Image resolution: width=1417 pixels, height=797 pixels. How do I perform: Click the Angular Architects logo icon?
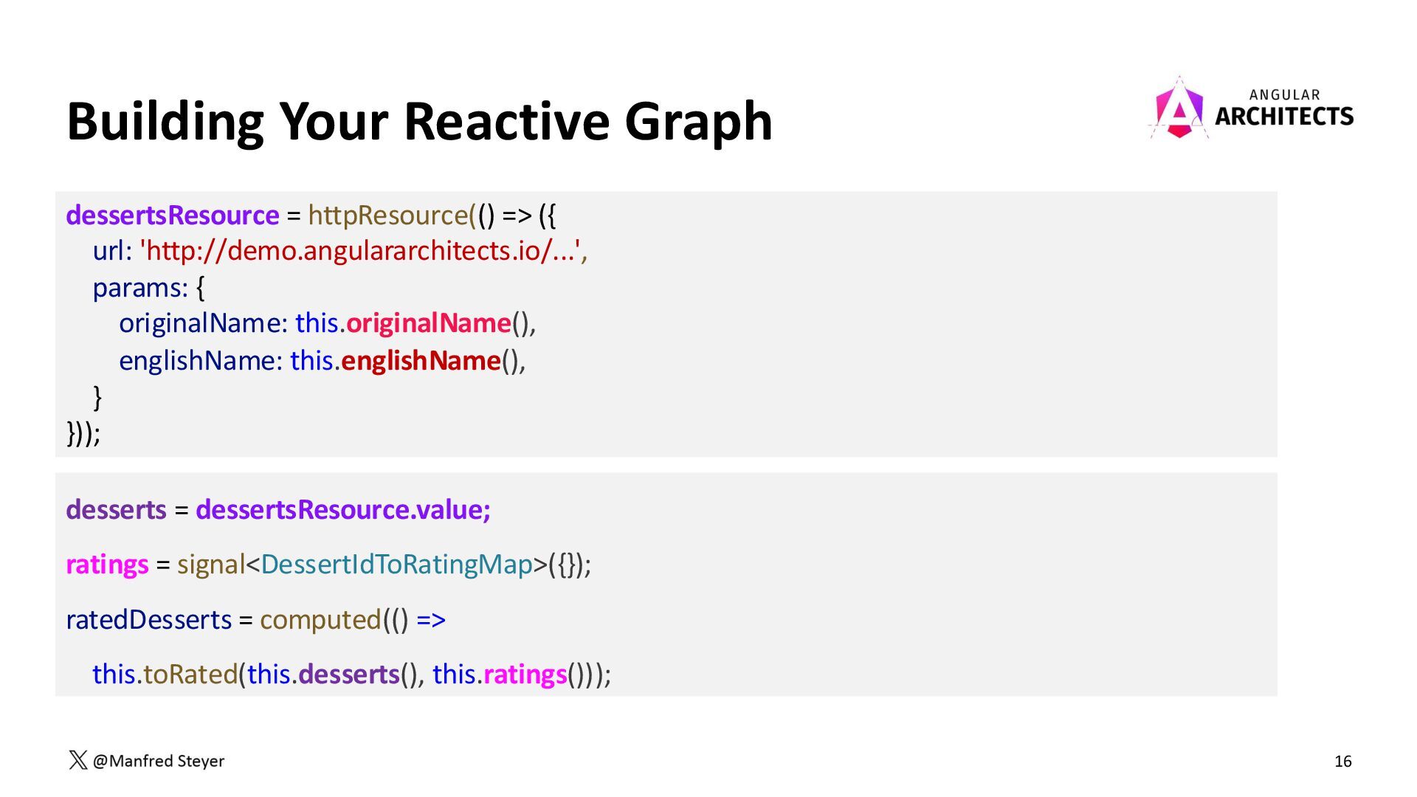point(1179,111)
